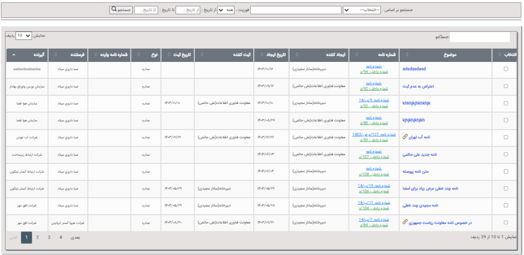This screenshot has height=255, width=524.
Task: Open rows-per-page dropdown showing 10
Action: pos(24,35)
